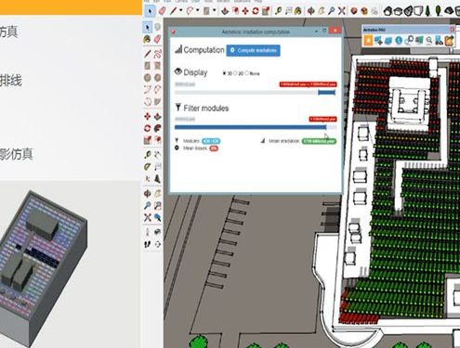
Task: Open orange first icon in Archelios PRO toolbar
Action: 368,40
